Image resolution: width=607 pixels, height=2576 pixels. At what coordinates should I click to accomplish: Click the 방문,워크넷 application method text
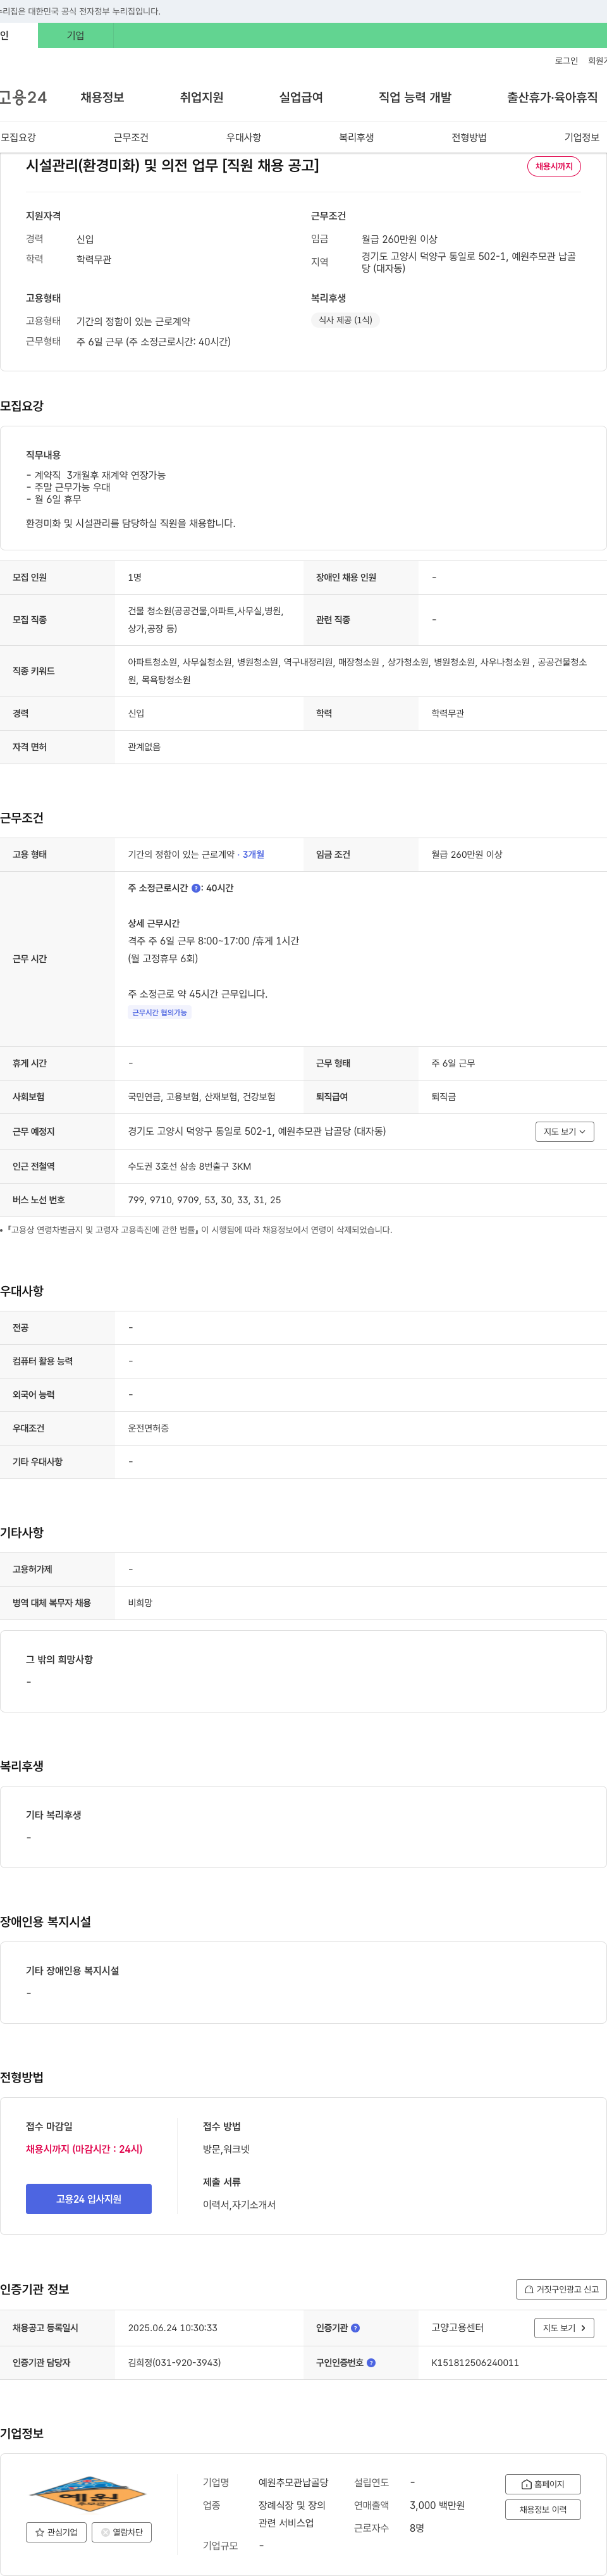point(226,2149)
